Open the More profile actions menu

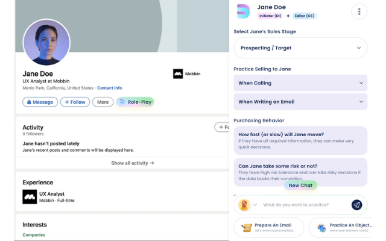(x=103, y=102)
